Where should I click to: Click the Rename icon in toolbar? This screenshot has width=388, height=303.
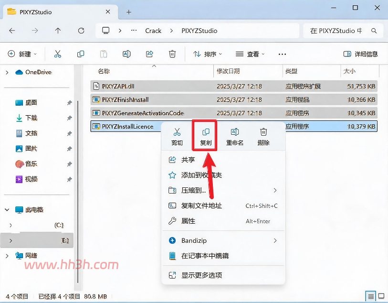coord(126,54)
